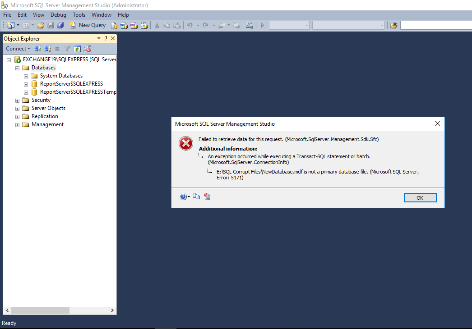
Task: Click the Navigate Backward icon
Action: click(222, 25)
